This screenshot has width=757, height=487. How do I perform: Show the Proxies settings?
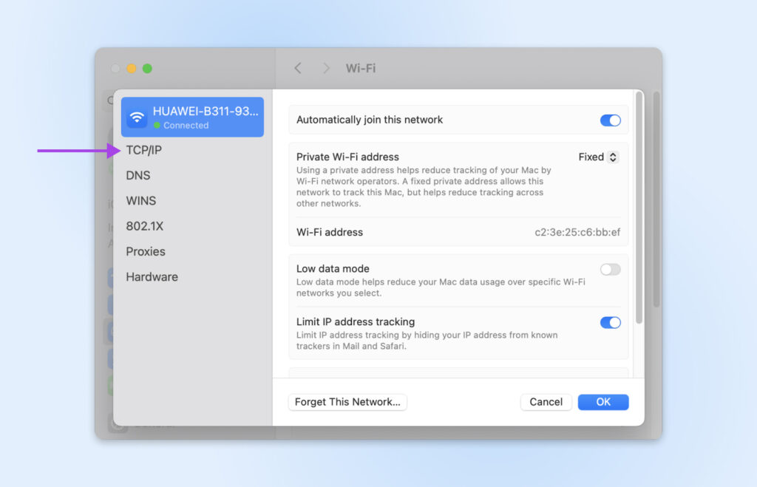pos(146,251)
